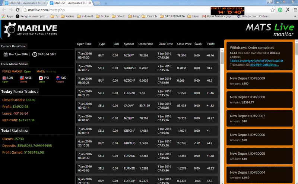This screenshot has height=184, width=298.
Task: Click the clock icon beside GMT time
Action: click(35, 55)
